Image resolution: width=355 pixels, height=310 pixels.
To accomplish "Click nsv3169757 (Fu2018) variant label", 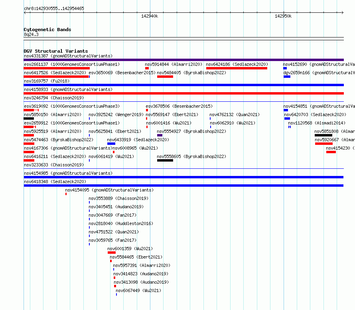I will pyautogui.click(x=47, y=81).
